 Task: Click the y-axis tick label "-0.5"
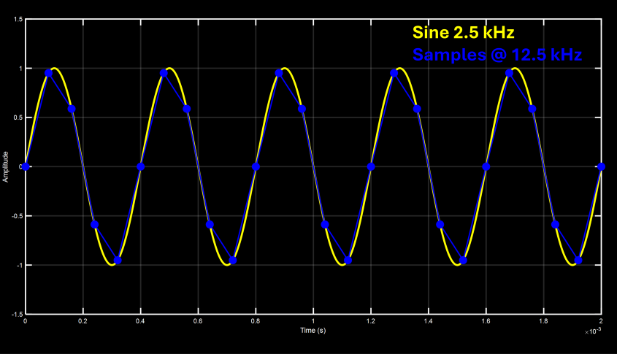pos(18,216)
